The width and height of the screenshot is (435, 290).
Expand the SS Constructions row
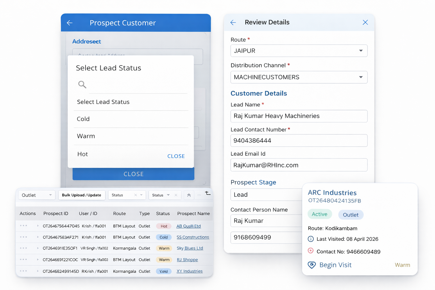click(38, 237)
